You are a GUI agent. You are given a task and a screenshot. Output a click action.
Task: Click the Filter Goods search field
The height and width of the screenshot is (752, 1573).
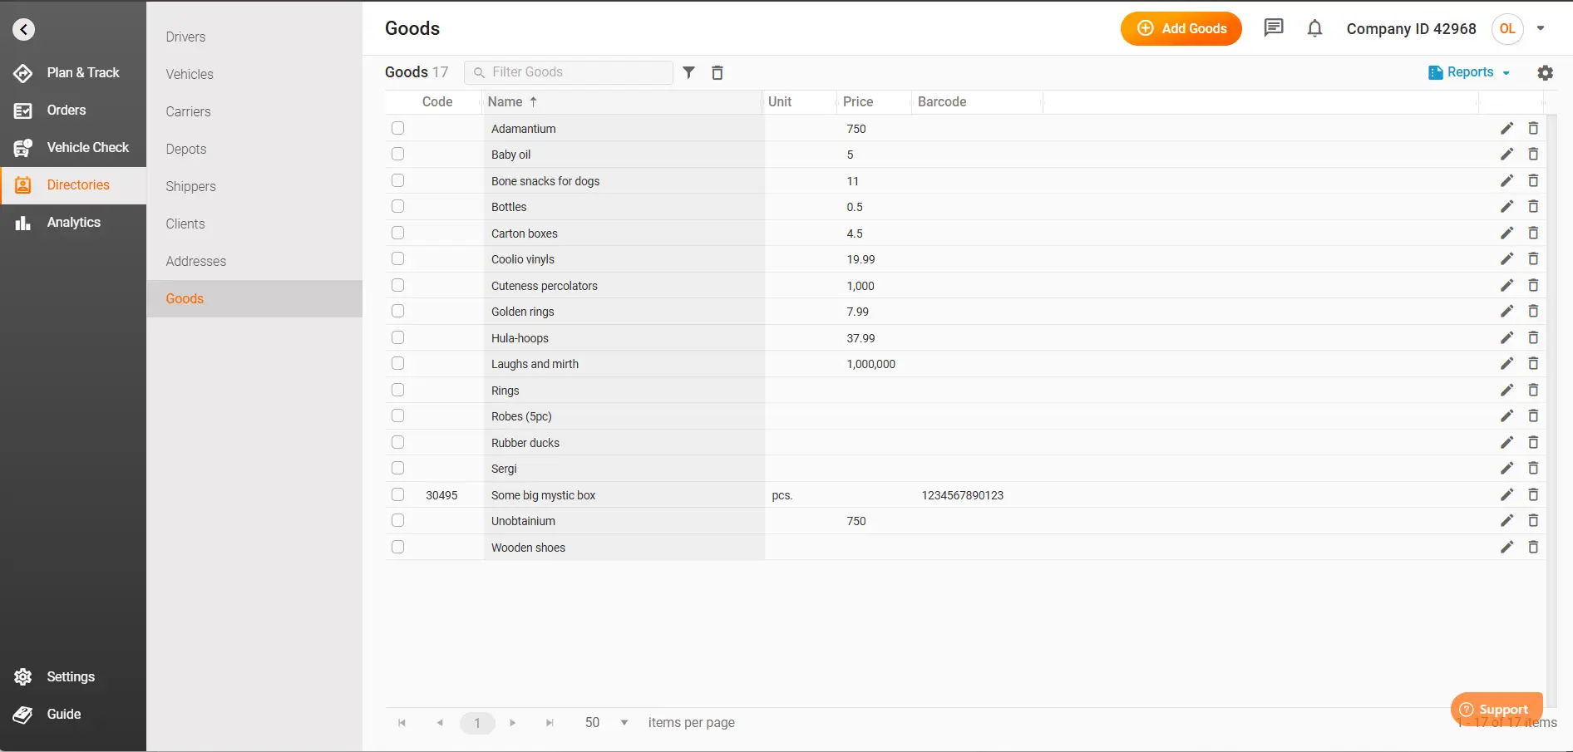pos(575,72)
